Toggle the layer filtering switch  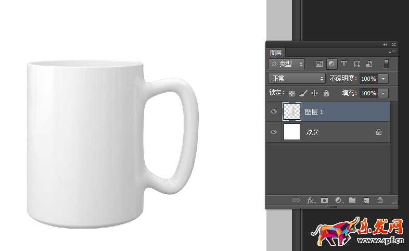point(386,64)
